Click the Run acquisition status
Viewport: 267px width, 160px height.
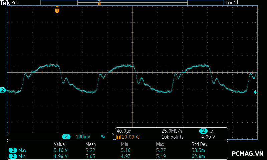point(15,3)
